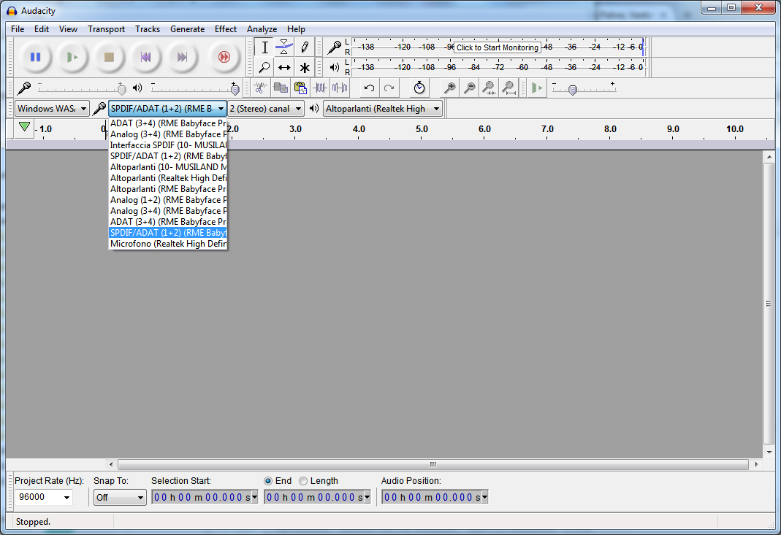The image size is (781, 535).
Task: Start recording with the Record button
Action: click(224, 57)
